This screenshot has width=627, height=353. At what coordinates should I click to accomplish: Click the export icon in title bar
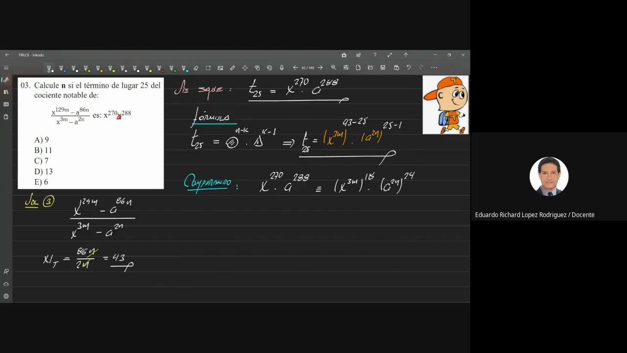[x=344, y=55]
